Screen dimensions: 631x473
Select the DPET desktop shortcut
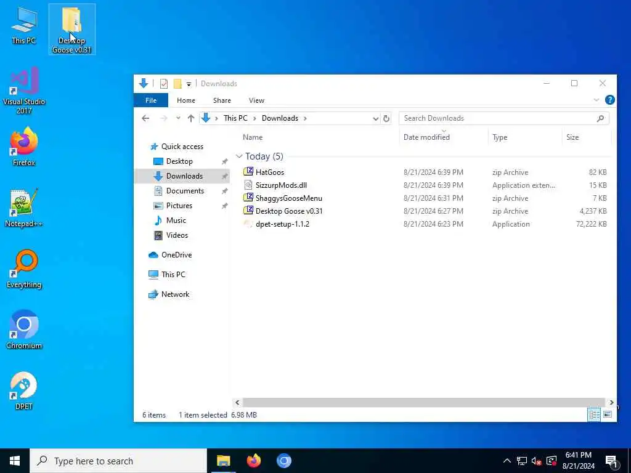click(x=24, y=391)
